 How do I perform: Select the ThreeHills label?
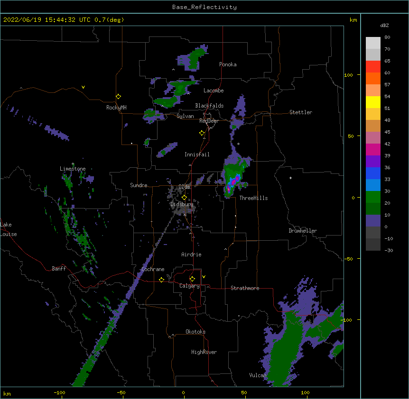click(x=253, y=198)
